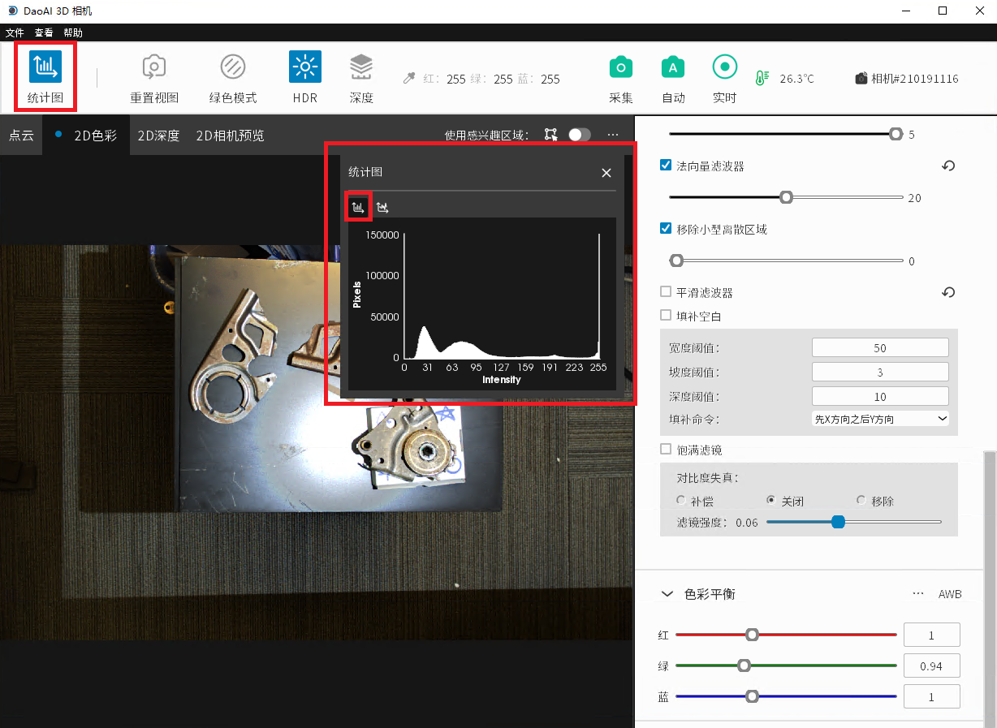
Task: Collapse the 色彩平衡 section
Action: pyautogui.click(x=667, y=594)
